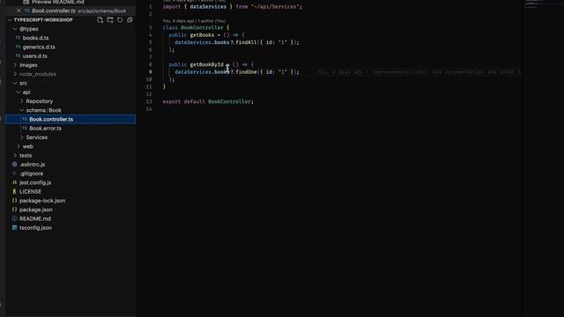Click the New File icon in explorer header
The height and width of the screenshot is (317, 564).
coord(100,19)
